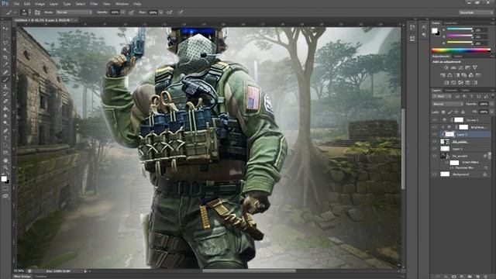Open the History panel icon
Viewport: 496px width, 279px height.
tap(412, 27)
